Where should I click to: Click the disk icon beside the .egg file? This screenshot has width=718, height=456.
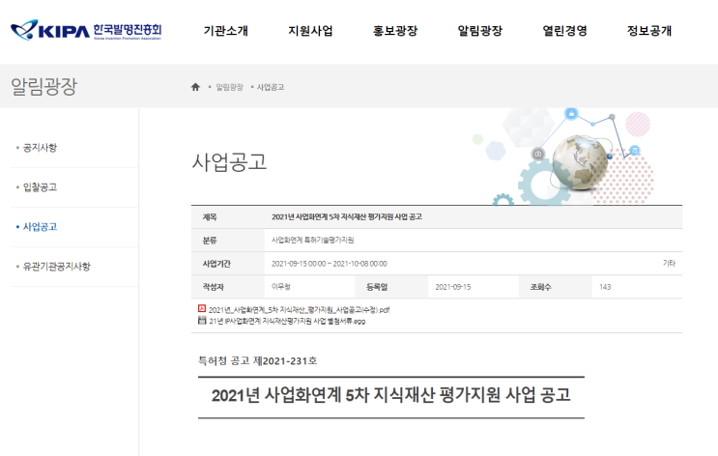point(202,320)
